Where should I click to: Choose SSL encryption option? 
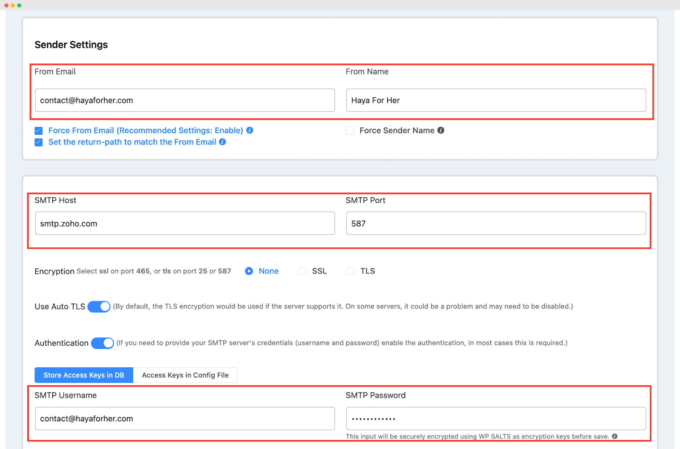point(302,271)
